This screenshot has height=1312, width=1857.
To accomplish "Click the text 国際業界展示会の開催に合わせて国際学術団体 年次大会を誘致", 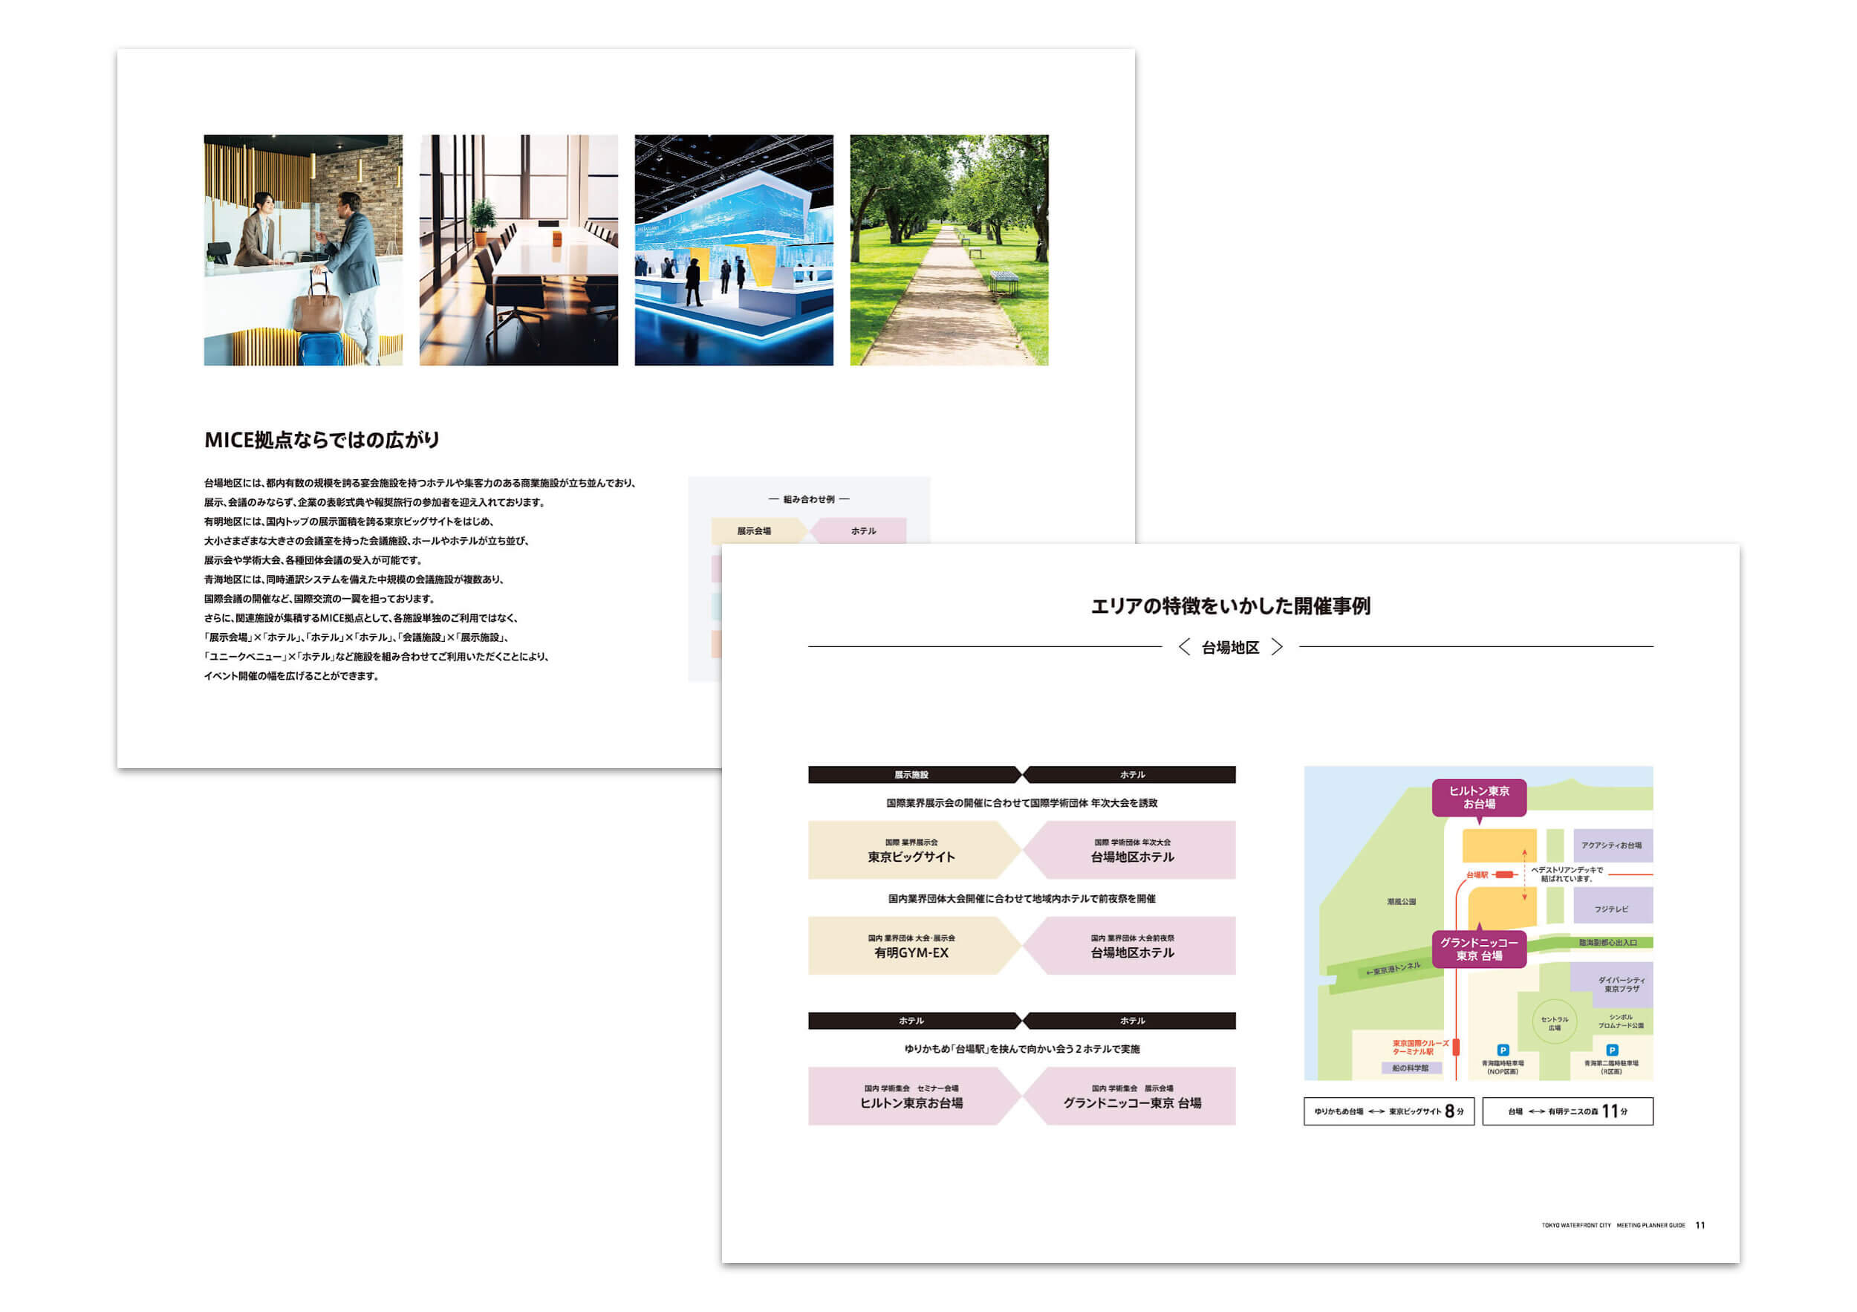I will (1021, 803).
